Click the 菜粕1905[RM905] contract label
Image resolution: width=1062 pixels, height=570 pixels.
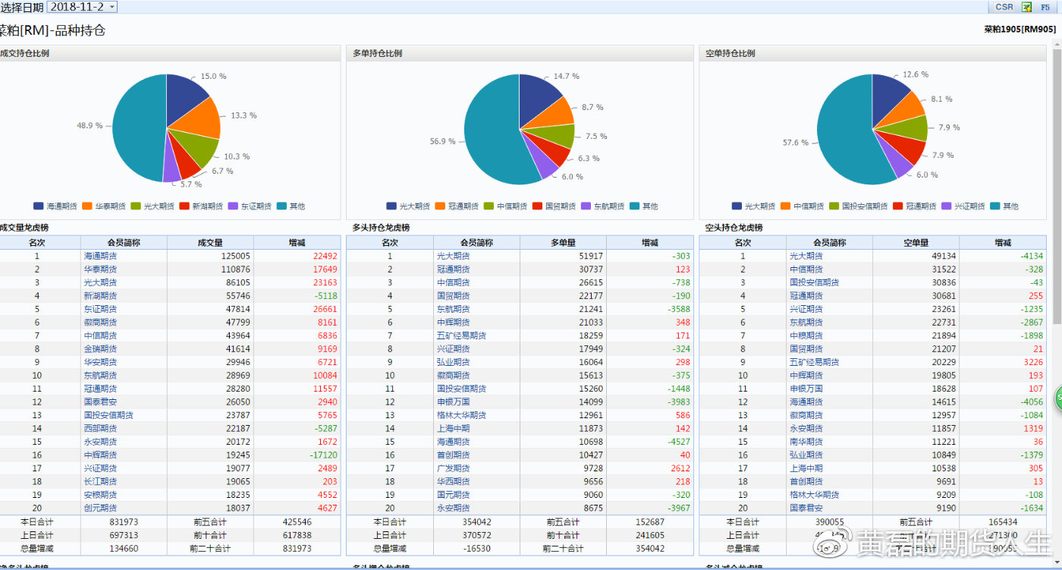[1020, 30]
